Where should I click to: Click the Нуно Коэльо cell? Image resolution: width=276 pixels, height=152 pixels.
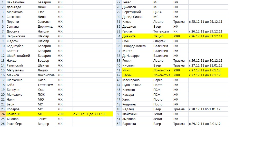[x=137, y=85]
